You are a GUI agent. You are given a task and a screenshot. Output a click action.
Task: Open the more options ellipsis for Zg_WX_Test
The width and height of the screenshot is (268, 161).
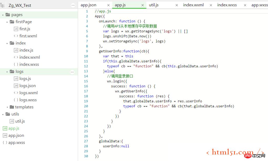[x=73, y=5]
